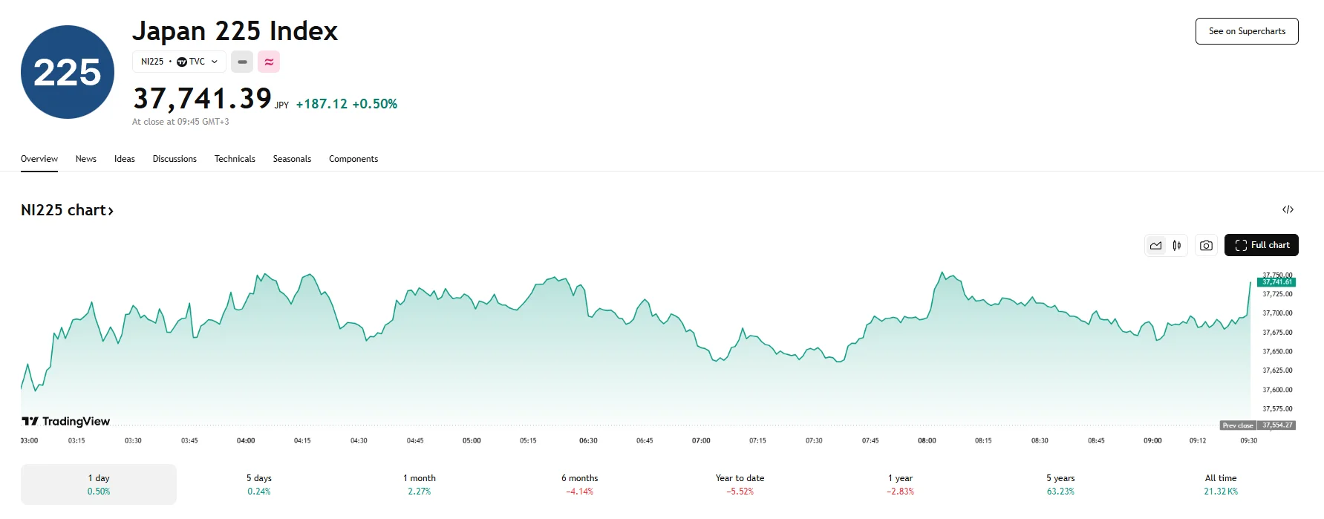Click the Japan 225 Index title
The height and width of the screenshot is (519, 1324).
click(x=235, y=31)
